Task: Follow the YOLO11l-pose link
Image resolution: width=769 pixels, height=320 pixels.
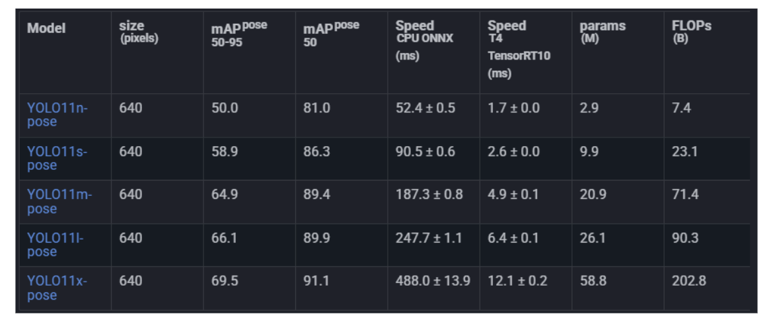Action: 56,244
